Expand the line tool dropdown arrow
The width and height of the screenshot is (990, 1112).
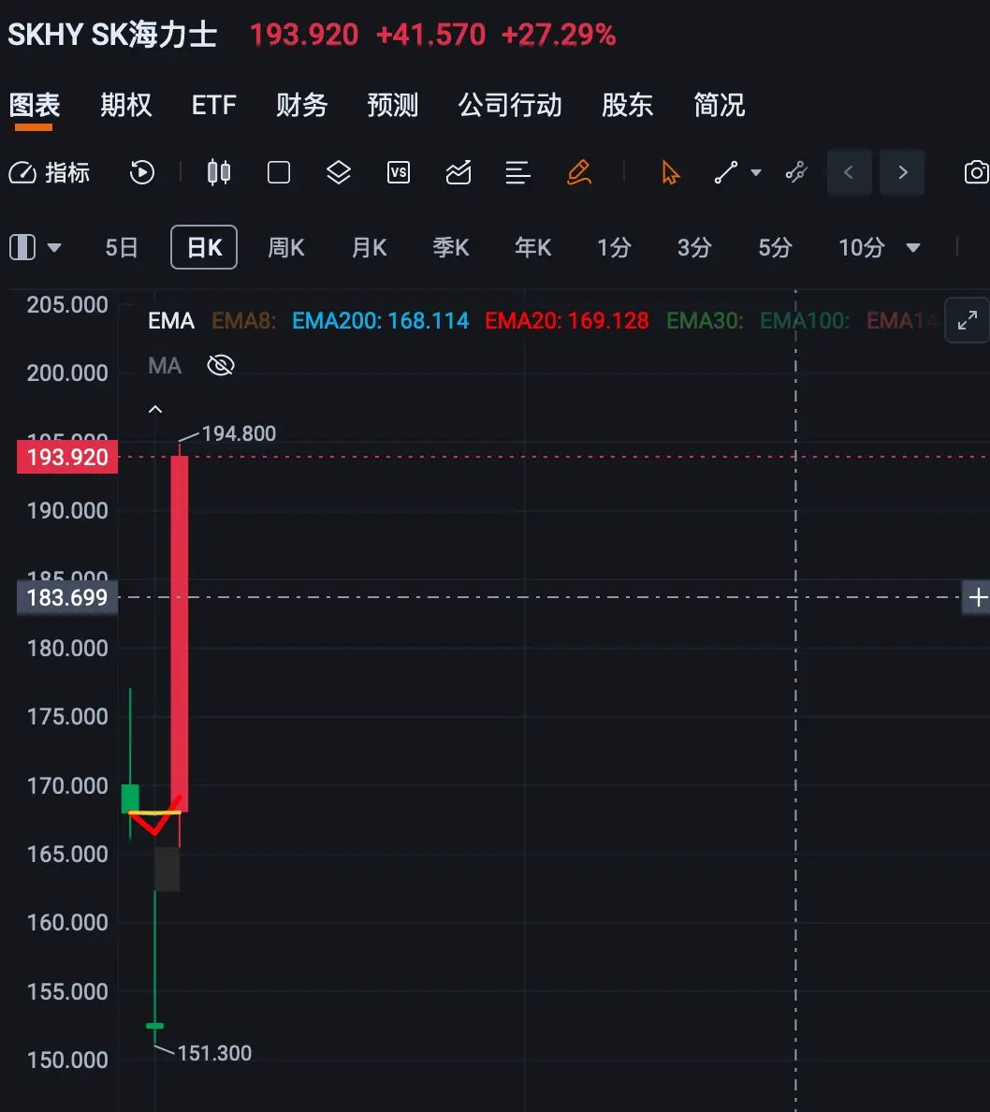point(756,172)
